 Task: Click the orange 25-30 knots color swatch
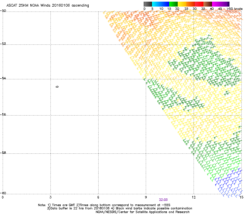(x=191, y=4)
